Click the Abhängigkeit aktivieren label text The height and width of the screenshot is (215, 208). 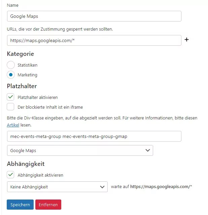coord(40,175)
